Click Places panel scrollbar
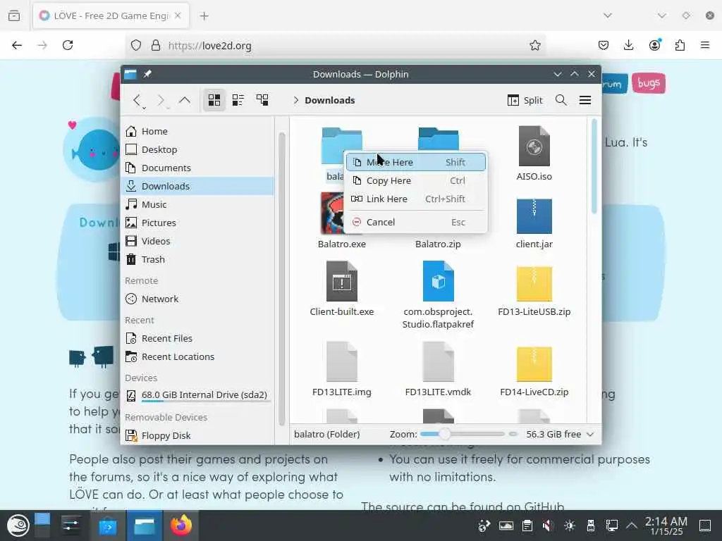Image resolution: width=722 pixels, height=541 pixels. [x=282, y=279]
